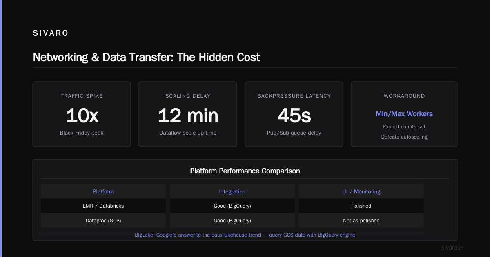Viewport: 490px width, 257px height.
Task: Click the 'Min/Max Workers' highlighted text
Action: [404, 114]
